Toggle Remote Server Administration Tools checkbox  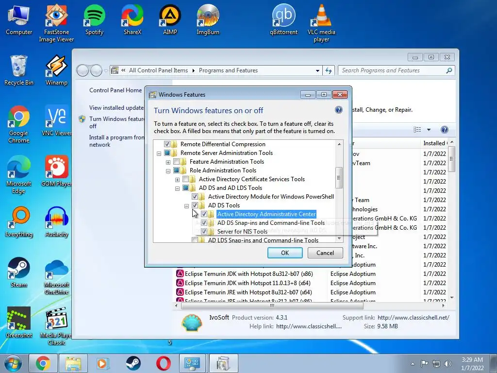[167, 153]
